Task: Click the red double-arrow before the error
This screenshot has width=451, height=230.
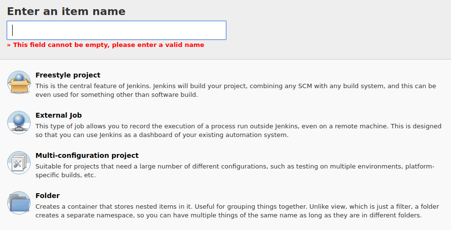Action: [9, 45]
